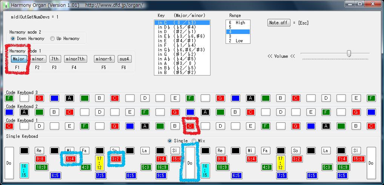Click the leftmost yellow 17:12 key

100,163
